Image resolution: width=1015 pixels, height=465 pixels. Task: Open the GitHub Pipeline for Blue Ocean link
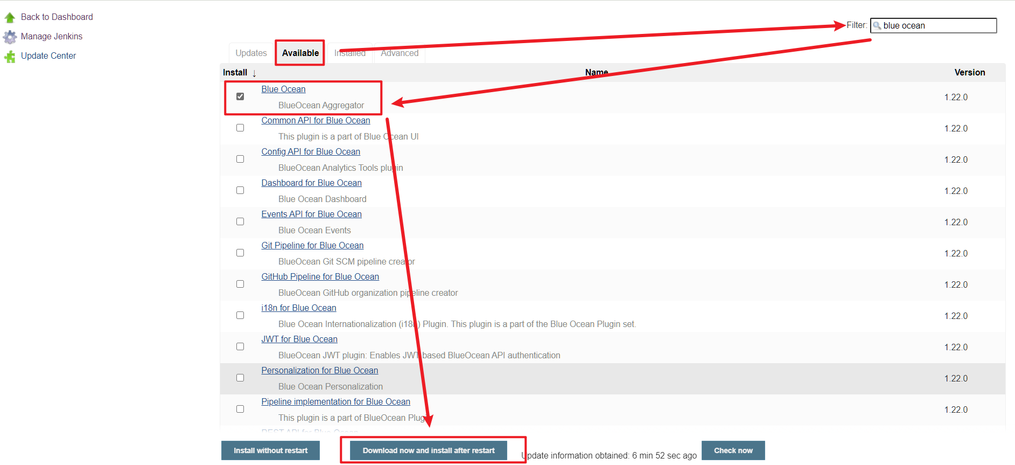(x=320, y=277)
